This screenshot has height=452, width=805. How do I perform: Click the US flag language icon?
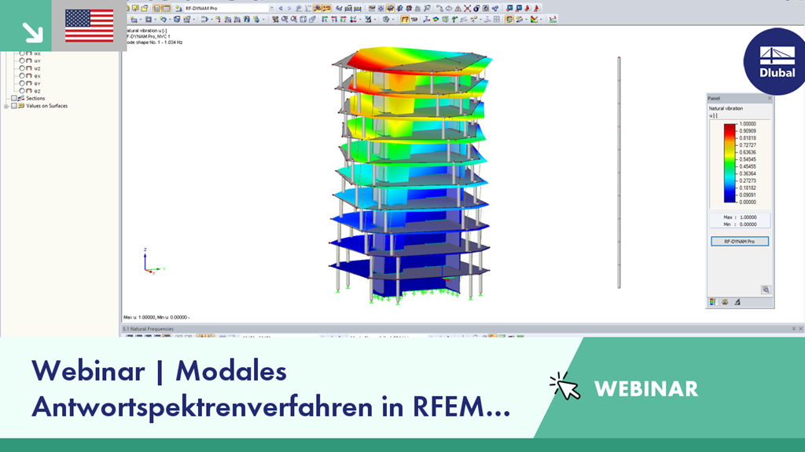pos(90,26)
